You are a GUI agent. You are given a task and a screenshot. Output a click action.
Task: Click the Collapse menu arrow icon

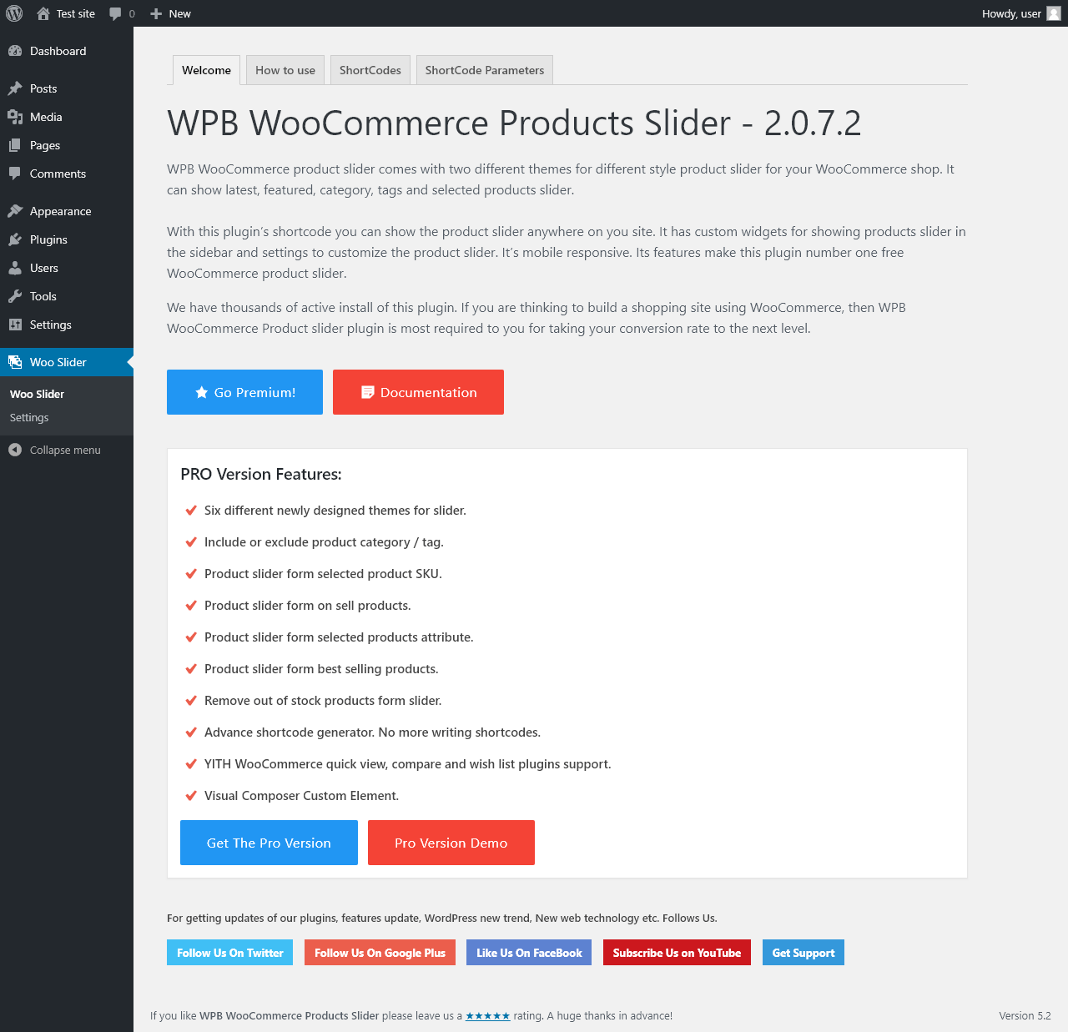pos(15,450)
